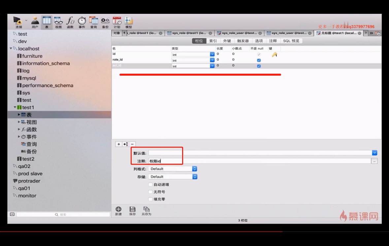Open the 默认值 dropdown arrow

click(374, 153)
